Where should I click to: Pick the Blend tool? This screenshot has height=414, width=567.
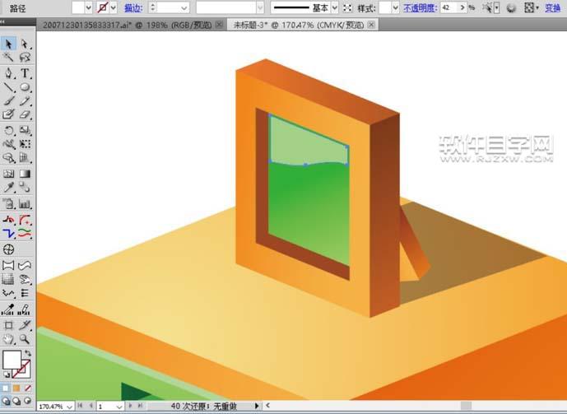25,188
